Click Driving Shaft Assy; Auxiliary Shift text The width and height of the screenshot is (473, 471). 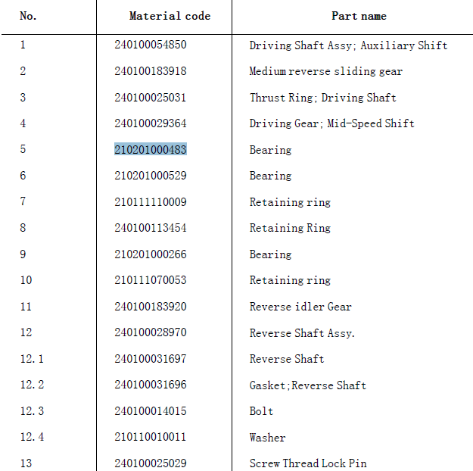click(348, 45)
